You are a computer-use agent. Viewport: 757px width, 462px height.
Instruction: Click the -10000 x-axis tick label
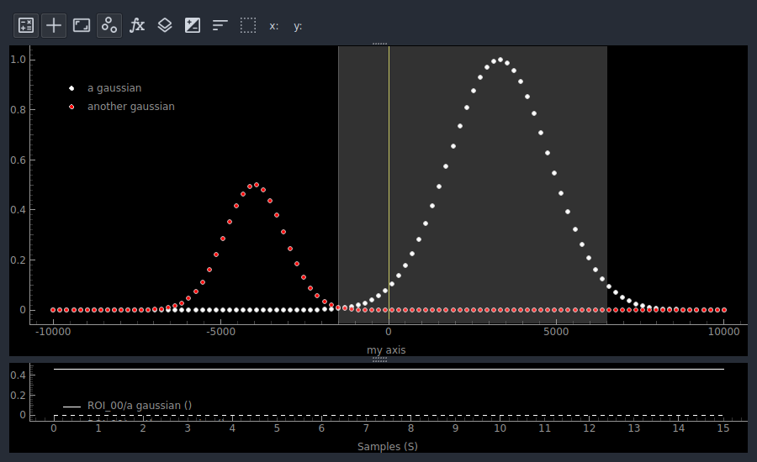(x=53, y=332)
